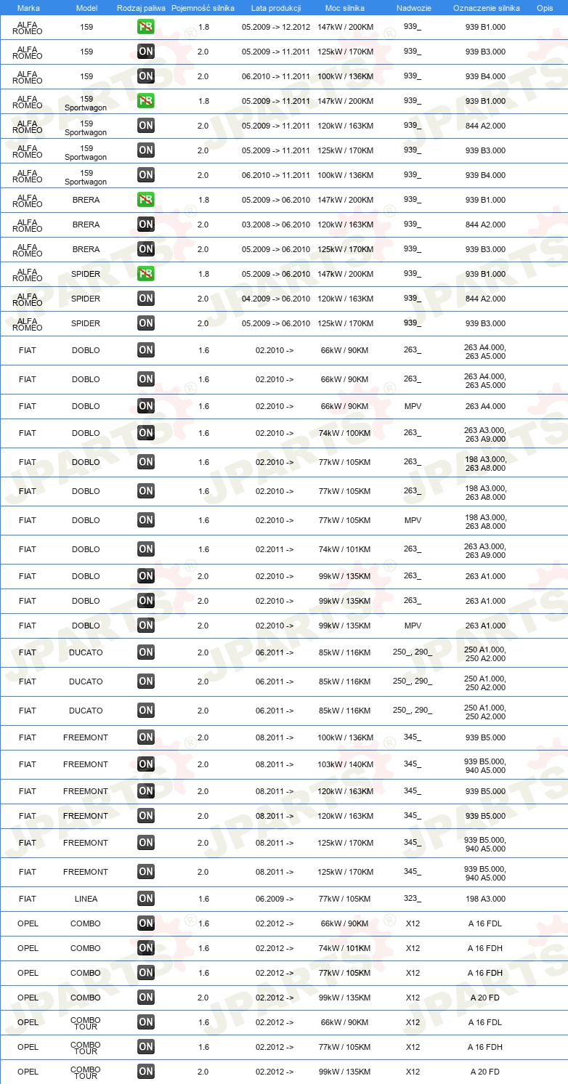
Task: Click the Marka column header
Action: [x=28, y=7]
